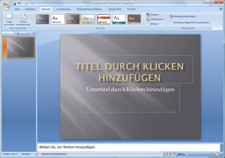Click the "Ananke" theme name in status bar
The width and height of the screenshot is (225, 158).
(26, 154)
